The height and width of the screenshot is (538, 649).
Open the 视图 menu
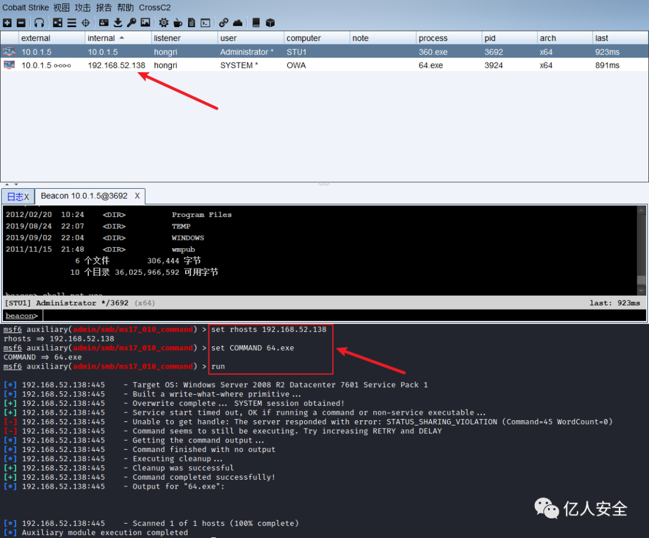point(61,7)
